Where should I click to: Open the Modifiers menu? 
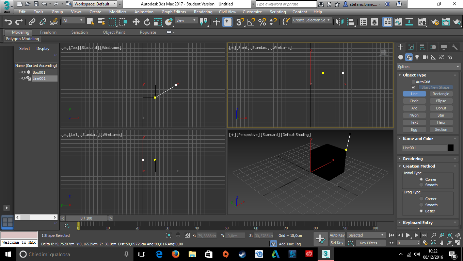118,12
